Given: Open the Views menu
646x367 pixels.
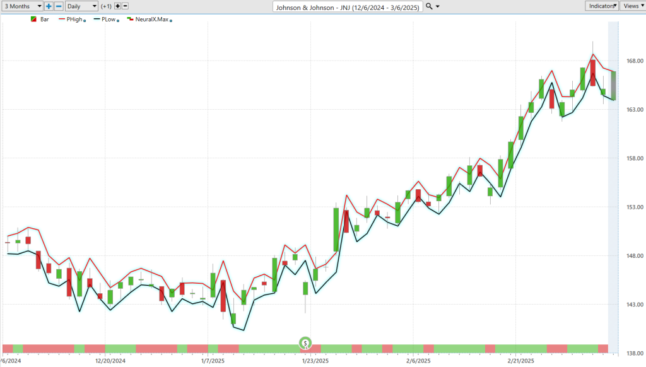Looking at the screenshot, I should point(633,6).
